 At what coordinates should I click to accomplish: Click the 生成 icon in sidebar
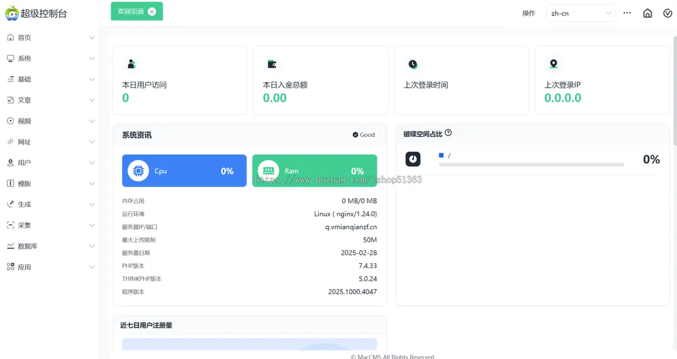pos(10,205)
